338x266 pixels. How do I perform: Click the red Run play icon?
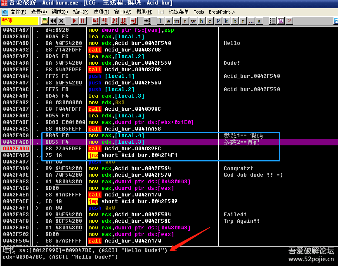coord(74,21)
